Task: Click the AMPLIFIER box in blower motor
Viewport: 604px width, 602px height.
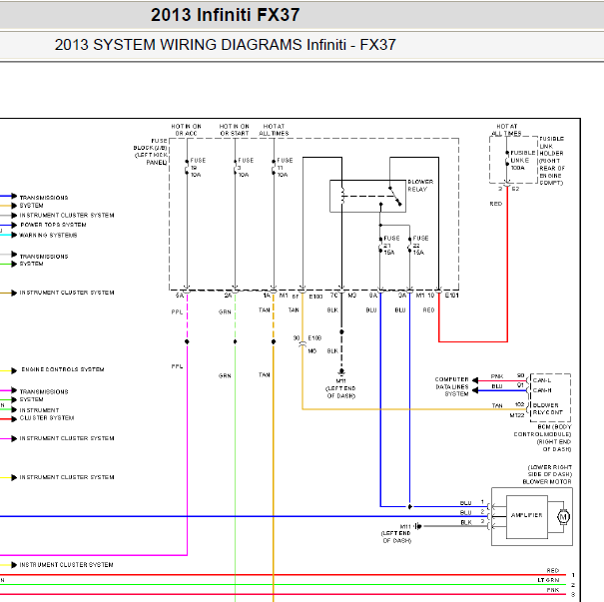Action: 526,517
